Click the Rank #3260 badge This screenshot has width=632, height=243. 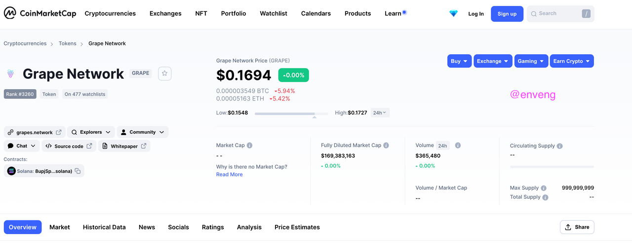20,94
